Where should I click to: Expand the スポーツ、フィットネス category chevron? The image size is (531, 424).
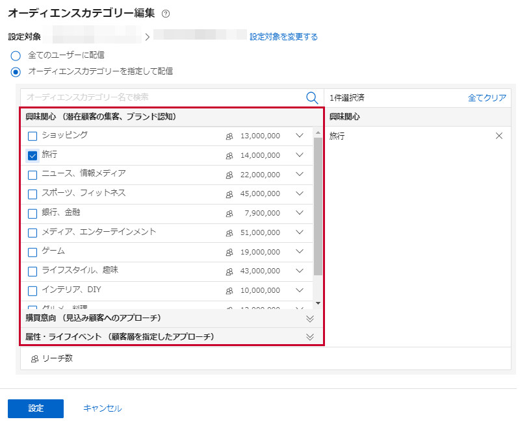coord(300,193)
